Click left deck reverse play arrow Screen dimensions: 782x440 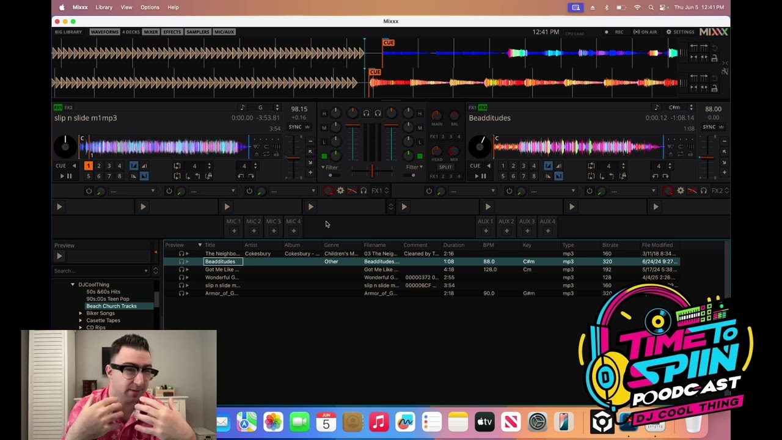coord(74,166)
